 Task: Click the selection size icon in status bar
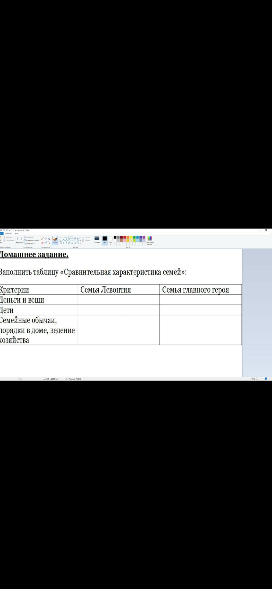(20, 379)
